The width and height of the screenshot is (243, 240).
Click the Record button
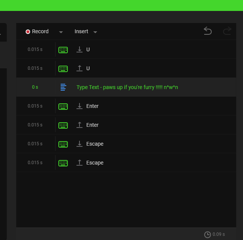pyautogui.click(x=37, y=32)
